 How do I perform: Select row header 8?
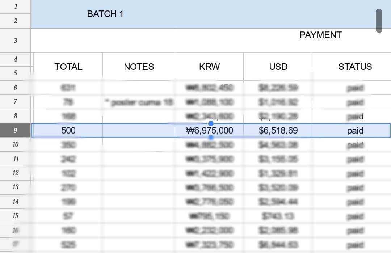[15, 116]
